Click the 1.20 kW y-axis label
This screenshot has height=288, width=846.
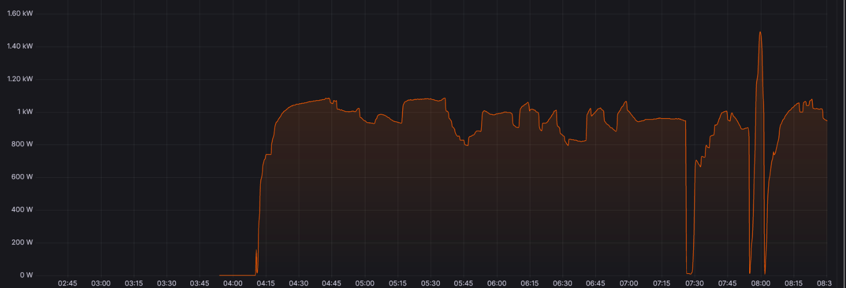click(x=20, y=79)
